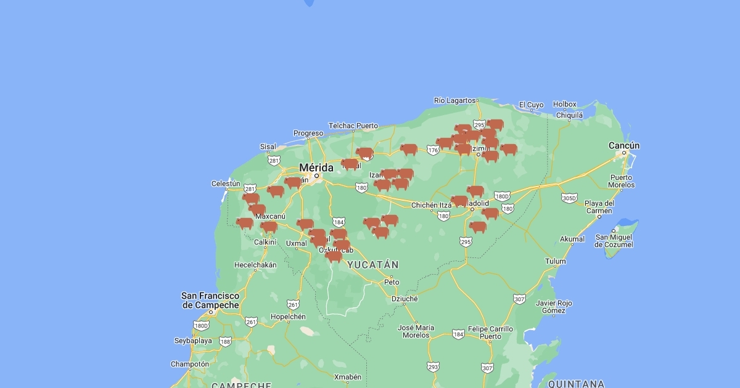The height and width of the screenshot is (388, 740).
Task: Click the Holbox label
Action: pyautogui.click(x=565, y=105)
